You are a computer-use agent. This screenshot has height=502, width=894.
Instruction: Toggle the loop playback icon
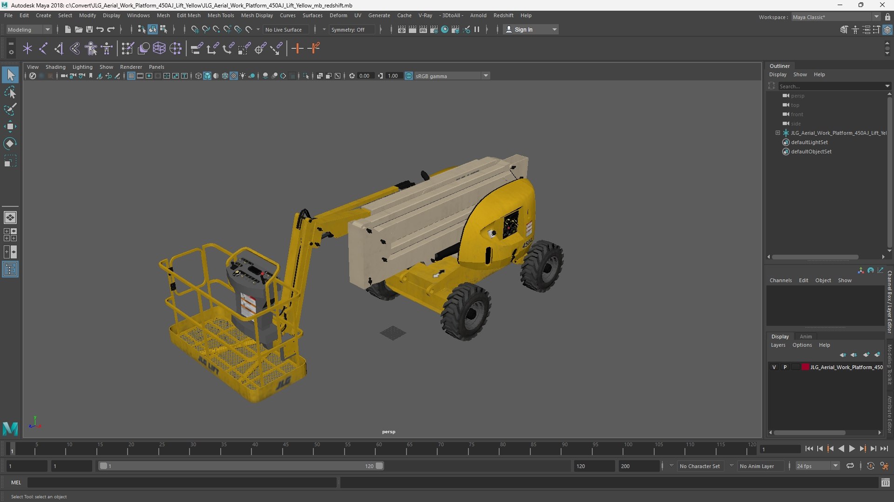(850, 466)
